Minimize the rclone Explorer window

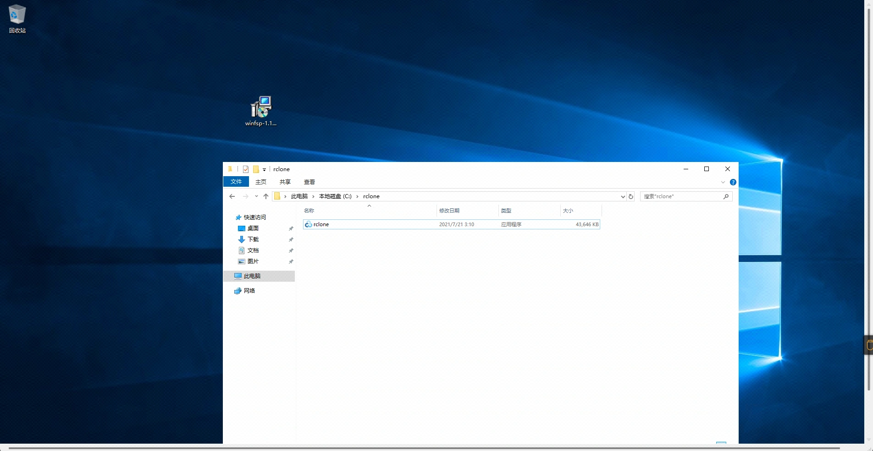(686, 169)
